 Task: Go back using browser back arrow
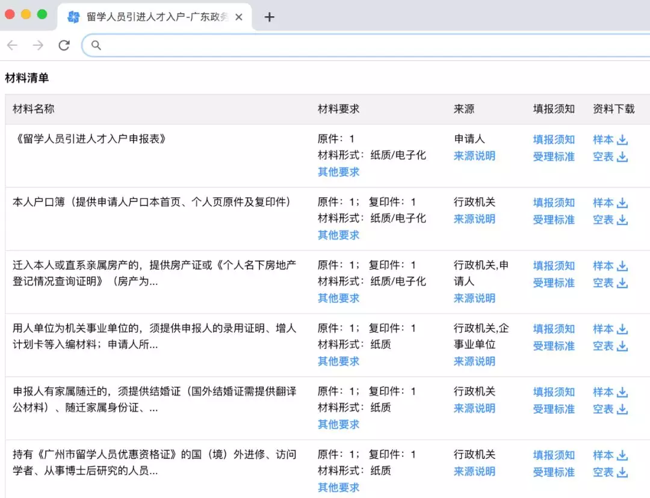pyautogui.click(x=13, y=45)
